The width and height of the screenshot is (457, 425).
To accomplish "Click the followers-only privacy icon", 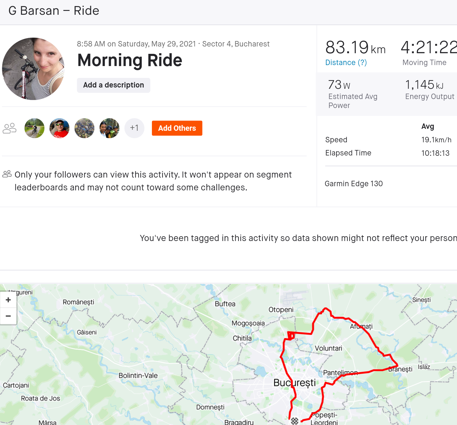I will point(7,174).
